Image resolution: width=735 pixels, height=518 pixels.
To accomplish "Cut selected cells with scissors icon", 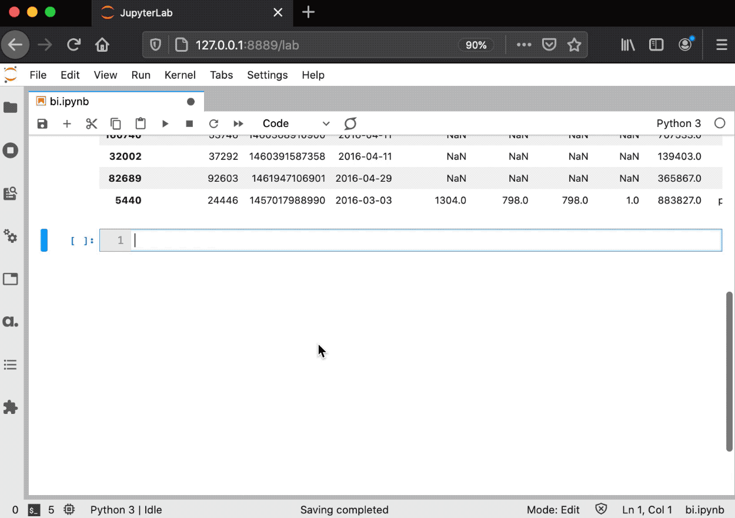I will click(91, 123).
